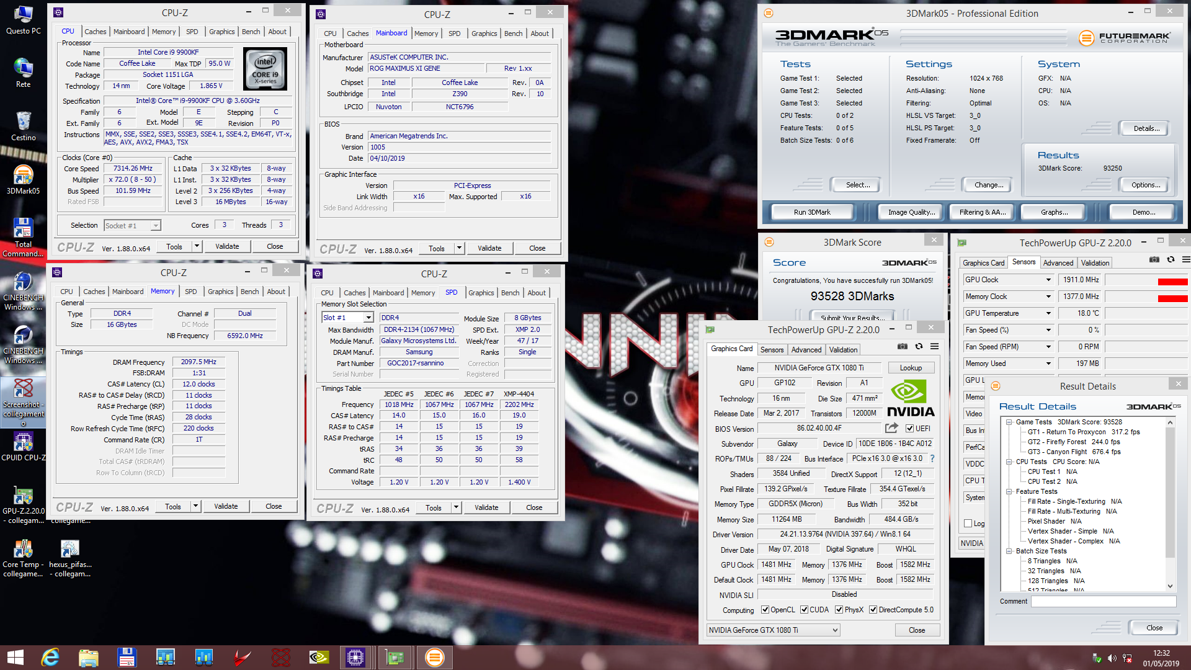Open CPUID CPU-Z desktop shortcut

tap(24, 447)
